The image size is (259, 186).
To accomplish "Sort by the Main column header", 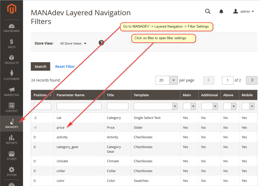I will click(189, 95).
